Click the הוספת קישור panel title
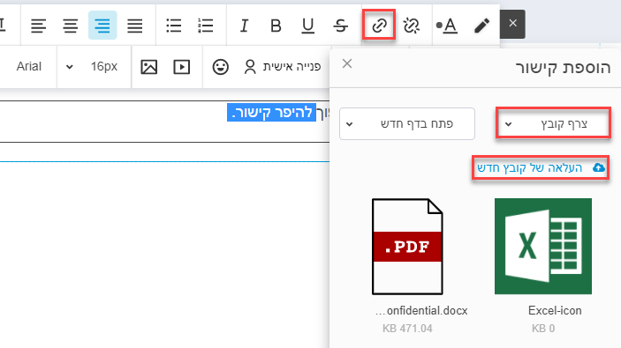This screenshot has width=621, height=348. click(563, 68)
